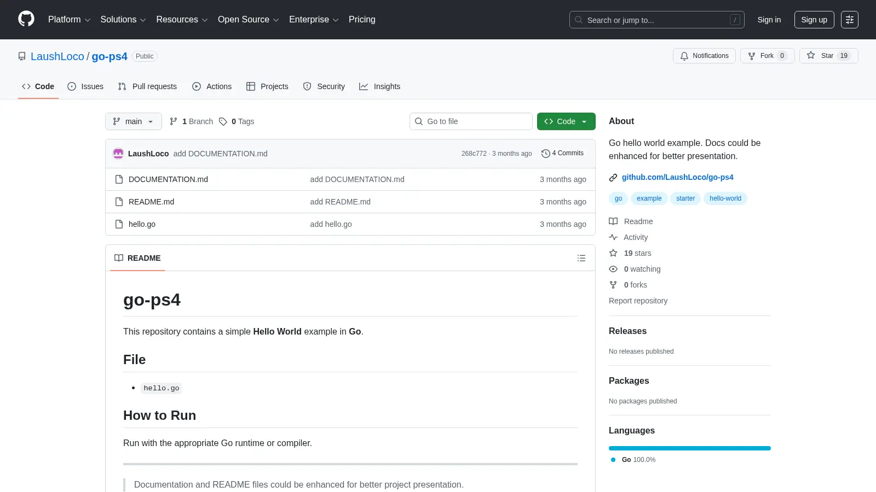Open the command palette icon button
876x492 pixels.
point(850,20)
